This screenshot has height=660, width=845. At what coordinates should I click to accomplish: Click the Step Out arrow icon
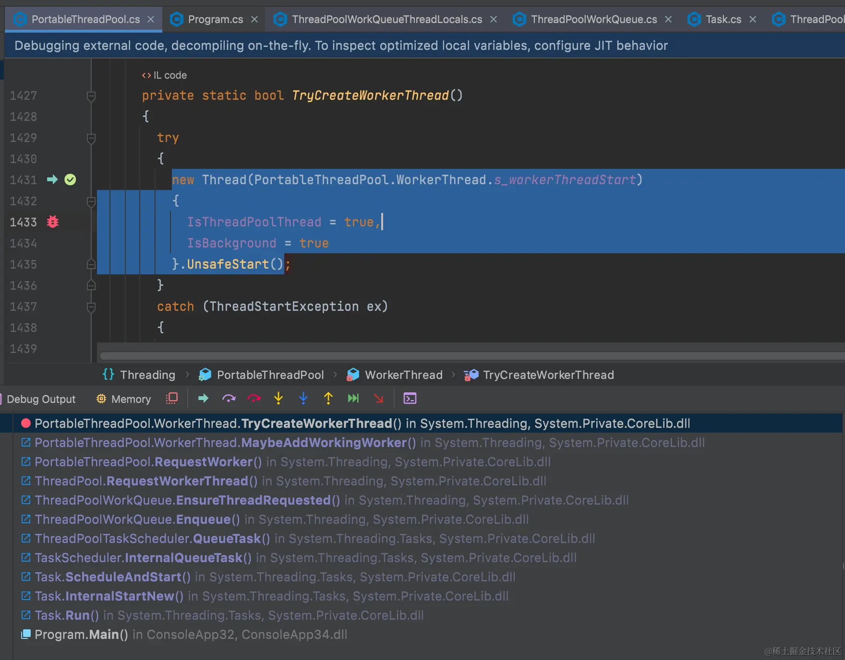(x=328, y=398)
